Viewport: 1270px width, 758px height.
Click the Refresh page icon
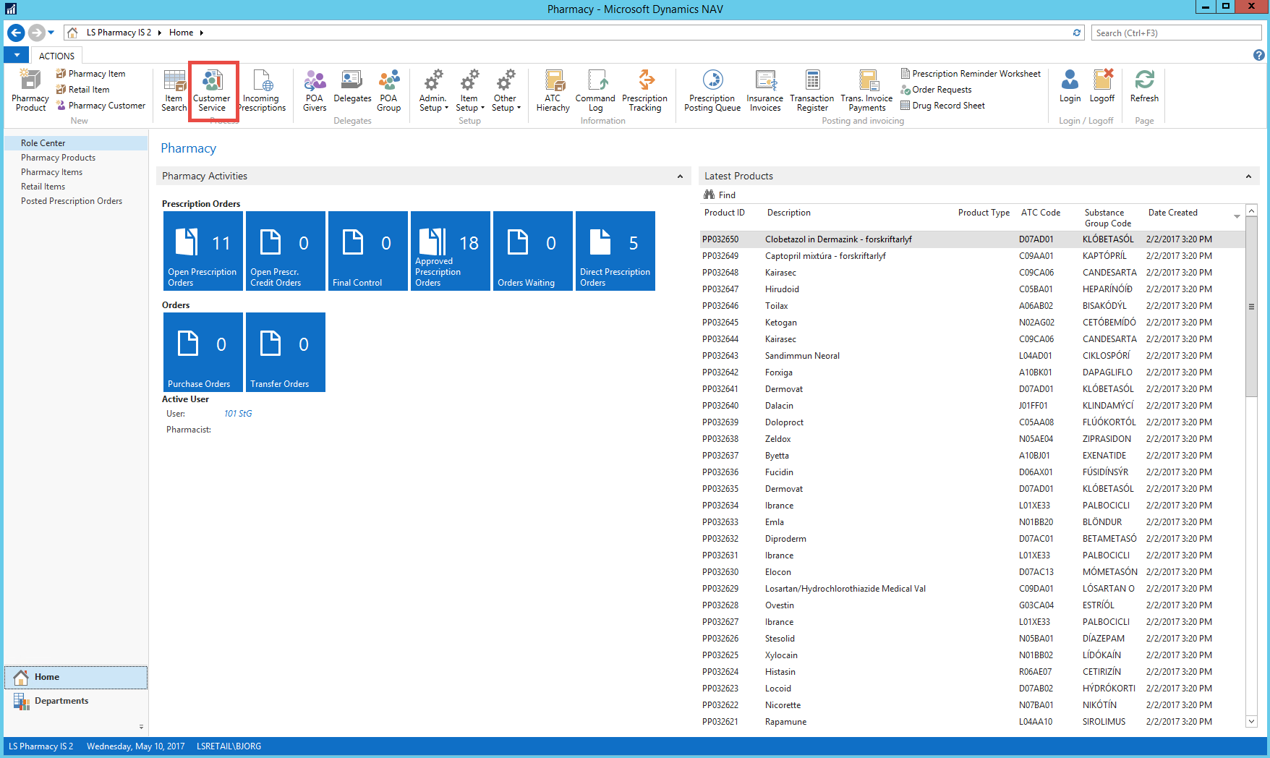tap(1144, 87)
